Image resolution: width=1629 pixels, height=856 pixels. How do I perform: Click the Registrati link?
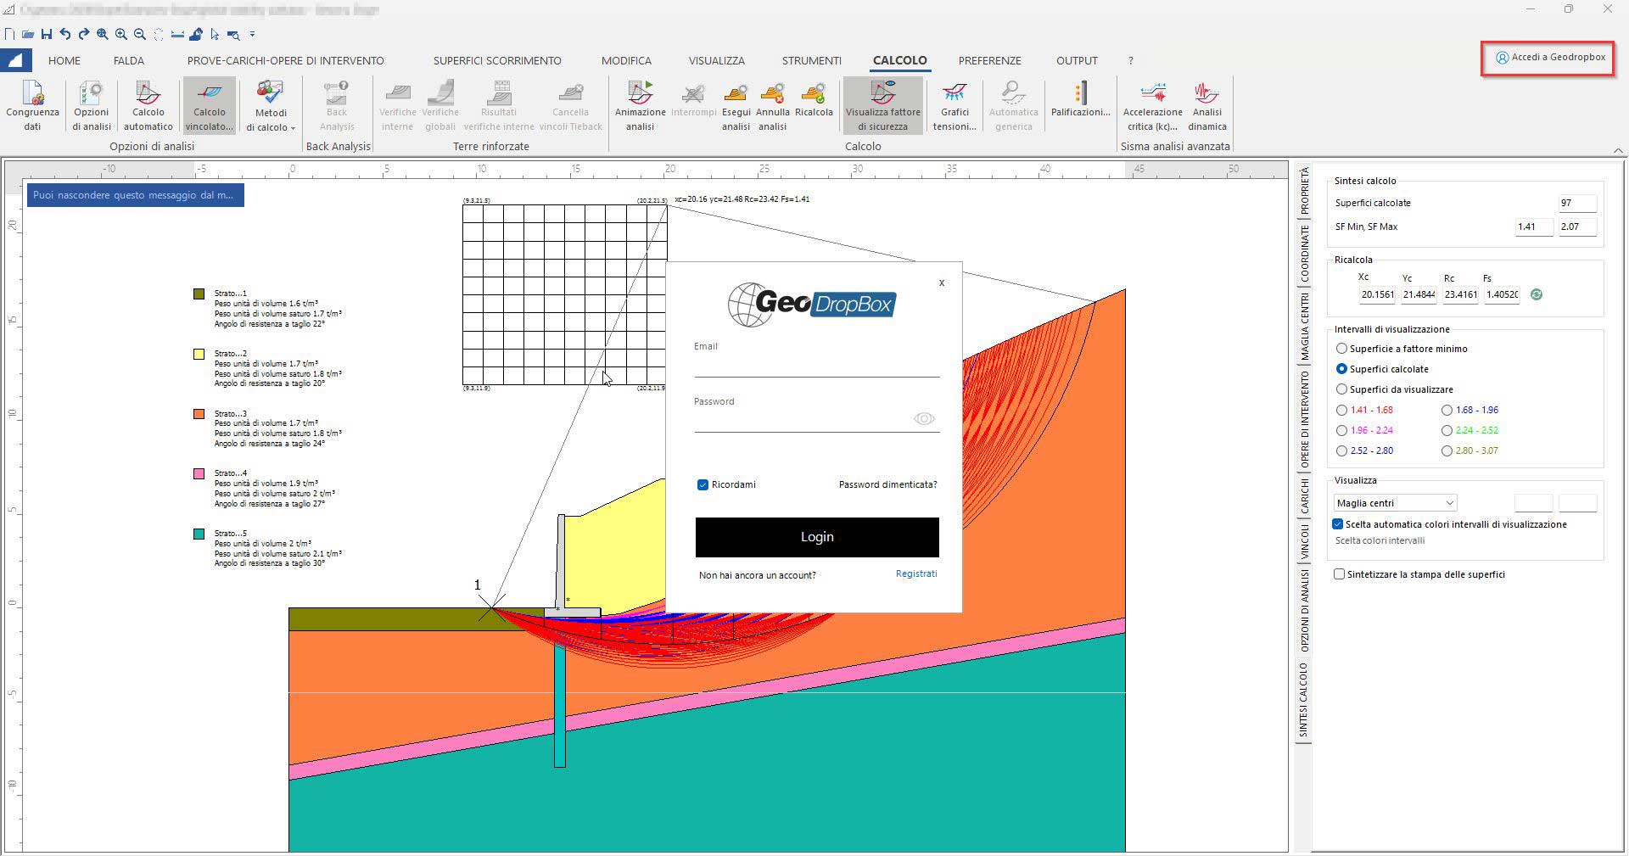coord(916,573)
